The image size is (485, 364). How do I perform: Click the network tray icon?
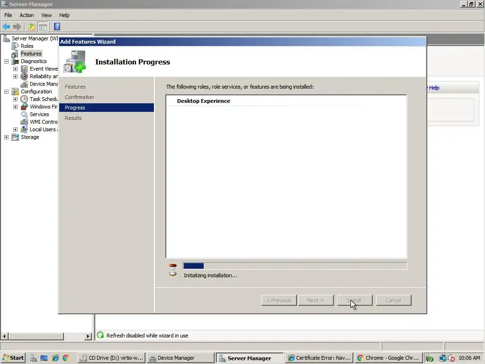tap(443, 358)
